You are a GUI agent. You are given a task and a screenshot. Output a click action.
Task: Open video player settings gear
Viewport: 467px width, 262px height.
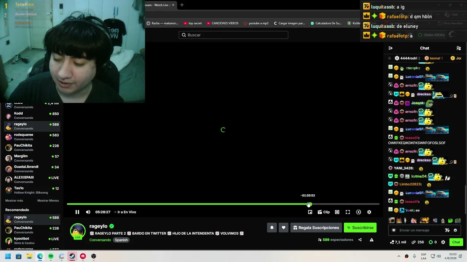click(369, 212)
